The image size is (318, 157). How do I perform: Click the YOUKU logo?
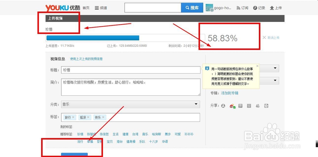[63, 8]
